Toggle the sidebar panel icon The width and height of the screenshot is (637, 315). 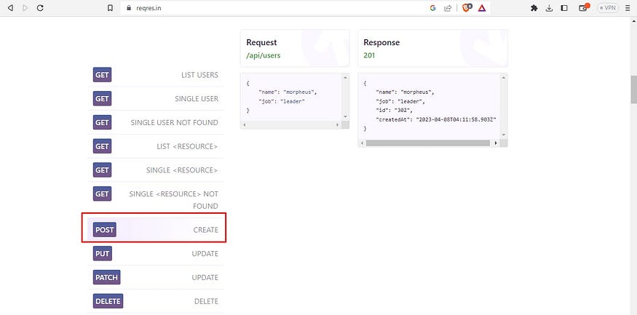(x=564, y=8)
